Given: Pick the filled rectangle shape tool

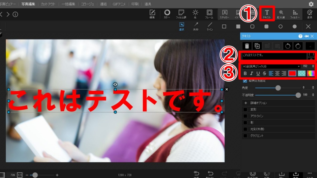Looking at the screenshot, I should [x=238, y=27].
